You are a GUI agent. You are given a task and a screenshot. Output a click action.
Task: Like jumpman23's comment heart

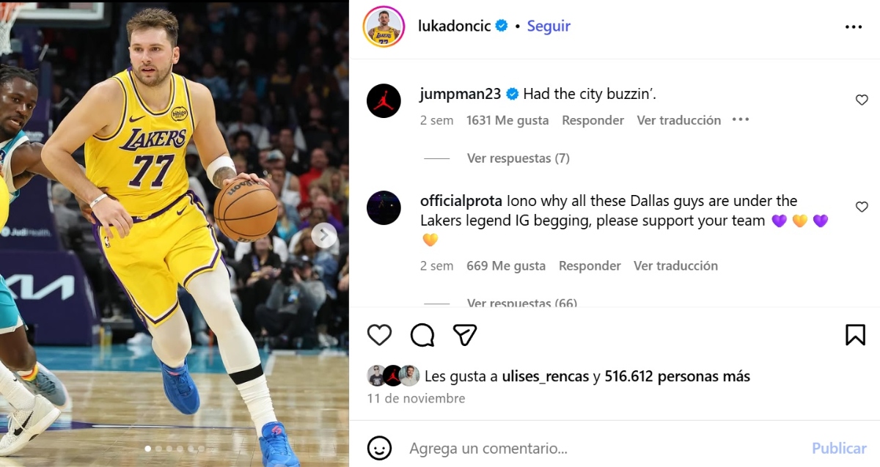(862, 100)
